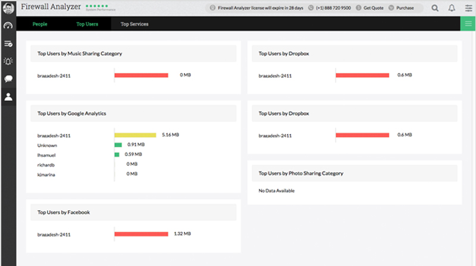Click the No Data Available message
The height and width of the screenshot is (266, 476).
tap(277, 191)
